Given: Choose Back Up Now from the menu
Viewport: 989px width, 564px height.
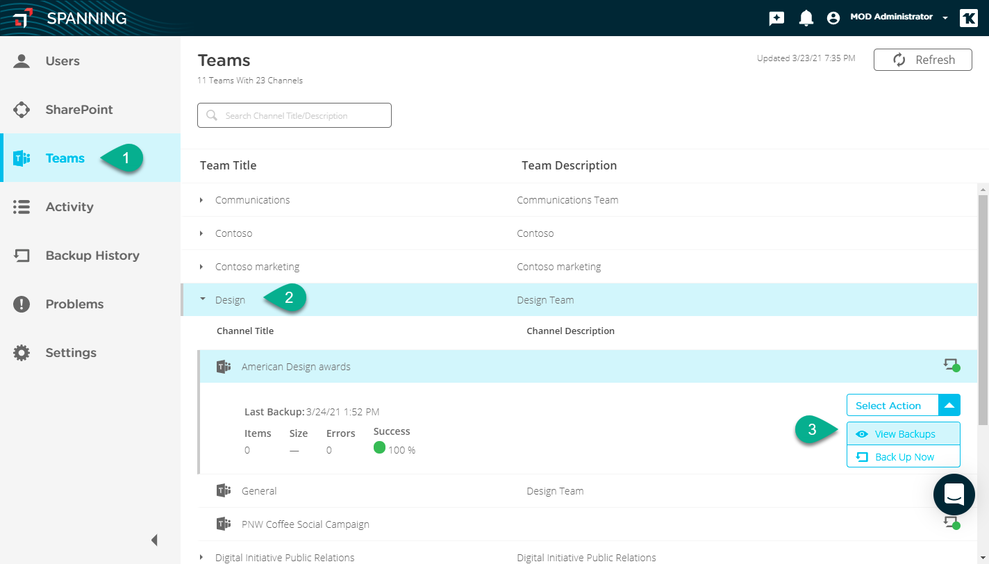Looking at the screenshot, I should click(x=904, y=457).
